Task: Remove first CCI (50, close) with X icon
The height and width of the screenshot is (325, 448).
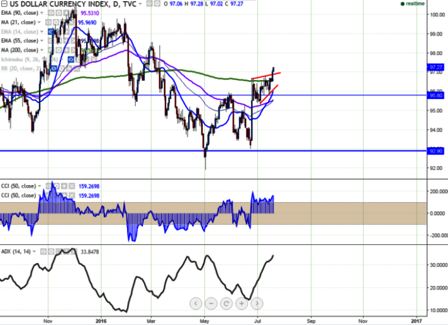Action: pos(72,186)
